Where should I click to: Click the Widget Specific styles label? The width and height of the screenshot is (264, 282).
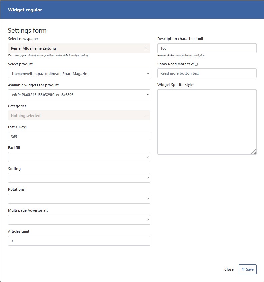(x=176, y=85)
